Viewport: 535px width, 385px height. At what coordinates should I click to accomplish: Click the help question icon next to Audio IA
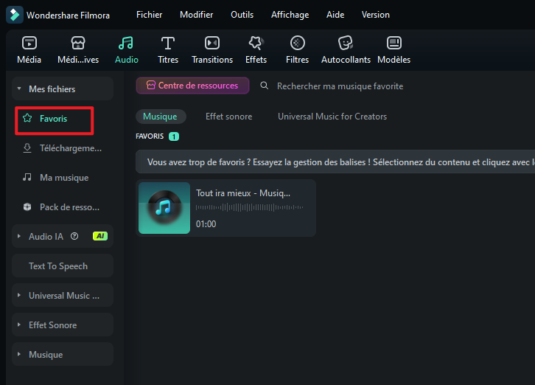tap(74, 236)
